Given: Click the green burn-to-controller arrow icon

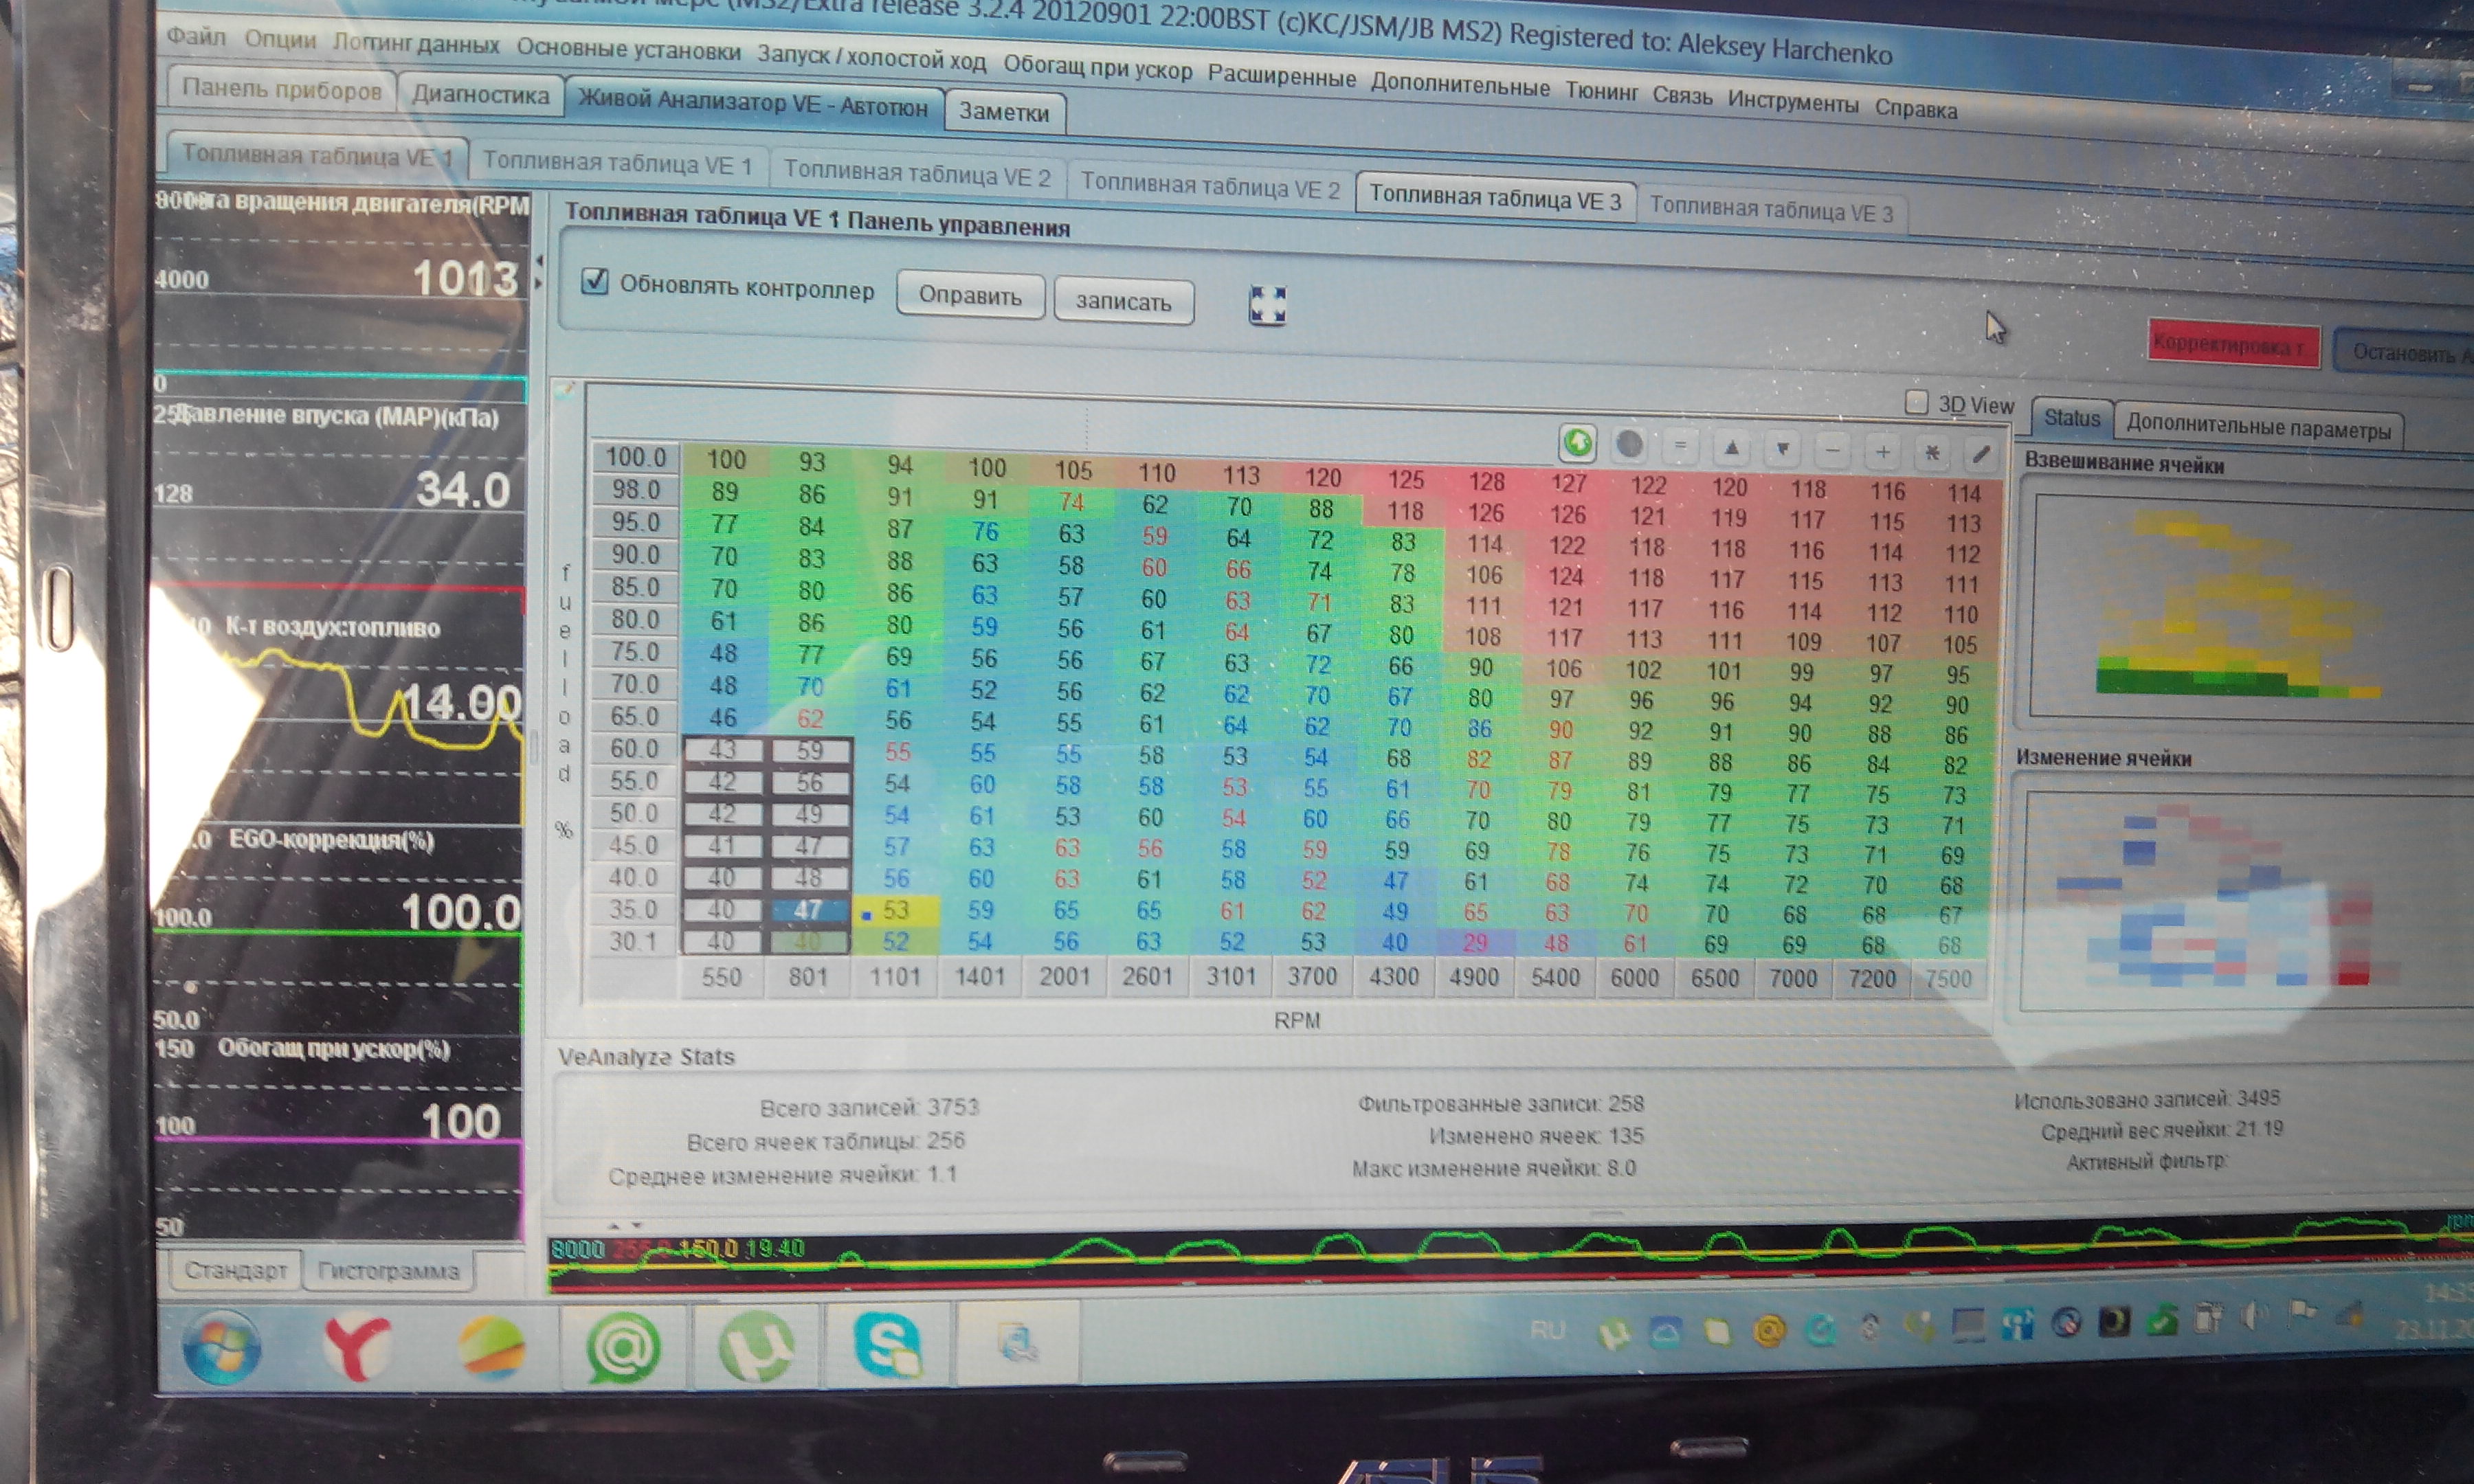Looking at the screenshot, I should tap(1578, 443).
